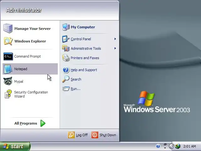Click the Administrative Tools toolbox icon
The height and width of the screenshot is (151, 201).
coord(66,48)
